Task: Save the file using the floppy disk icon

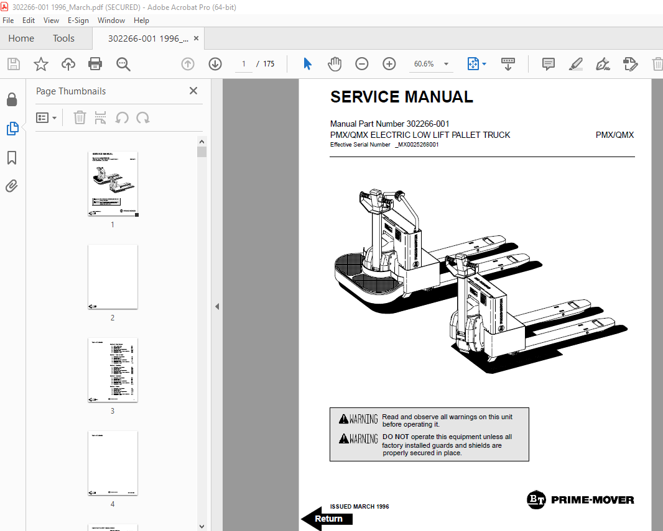Action: point(14,64)
